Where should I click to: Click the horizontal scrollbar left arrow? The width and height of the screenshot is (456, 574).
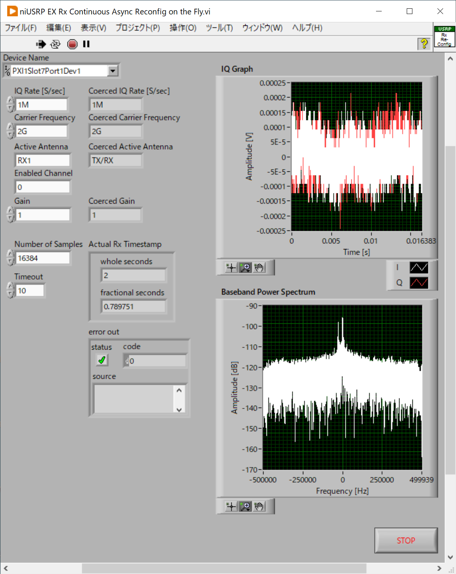point(6,568)
